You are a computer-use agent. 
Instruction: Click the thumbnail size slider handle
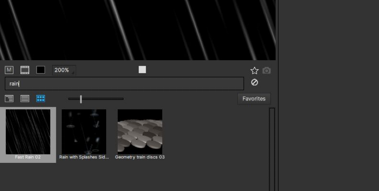[81, 99]
